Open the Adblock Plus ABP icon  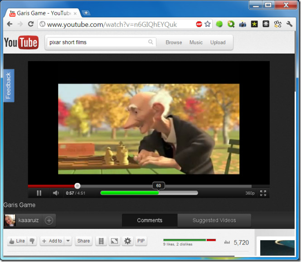(x=199, y=24)
